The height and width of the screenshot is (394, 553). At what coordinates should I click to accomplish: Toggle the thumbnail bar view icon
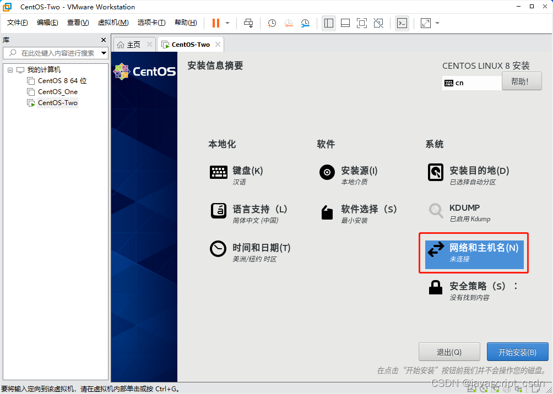coord(345,23)
